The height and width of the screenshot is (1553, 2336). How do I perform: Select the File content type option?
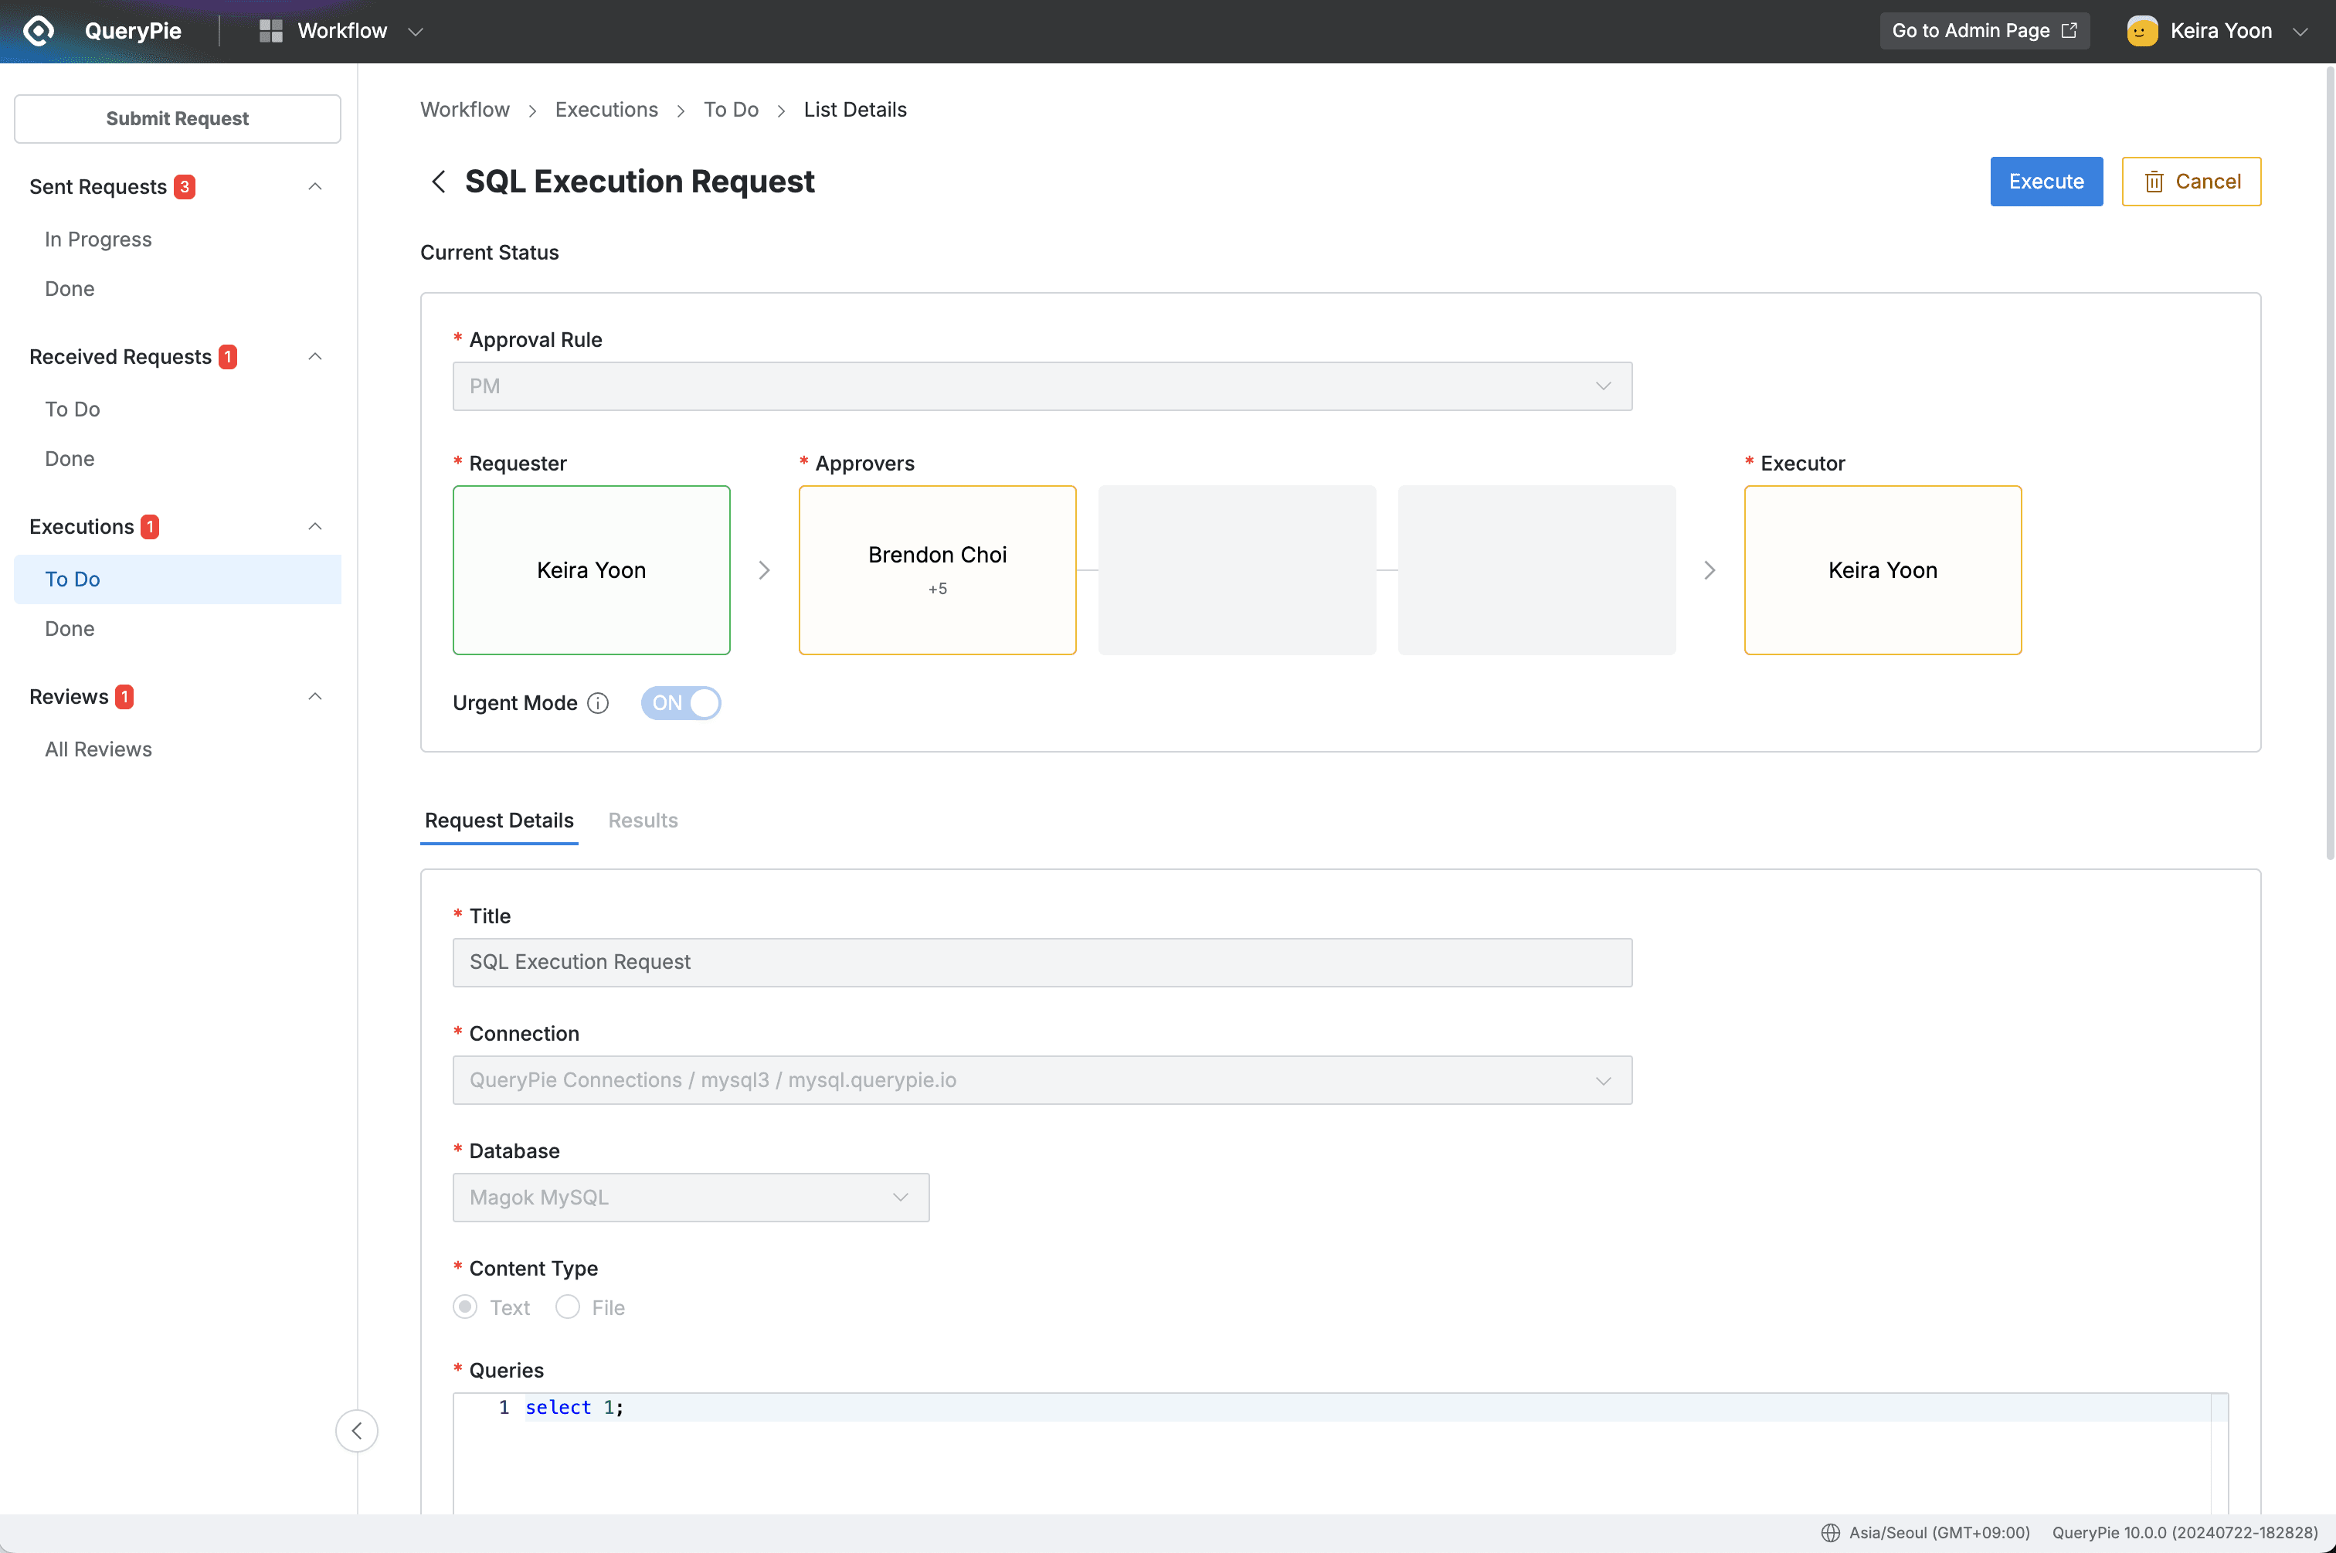(x=568, y=1307)
